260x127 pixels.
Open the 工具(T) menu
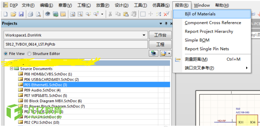coord(140,5)
